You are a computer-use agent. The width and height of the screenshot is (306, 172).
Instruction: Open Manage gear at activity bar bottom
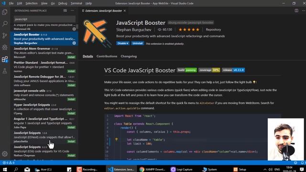tap(5, 154)
